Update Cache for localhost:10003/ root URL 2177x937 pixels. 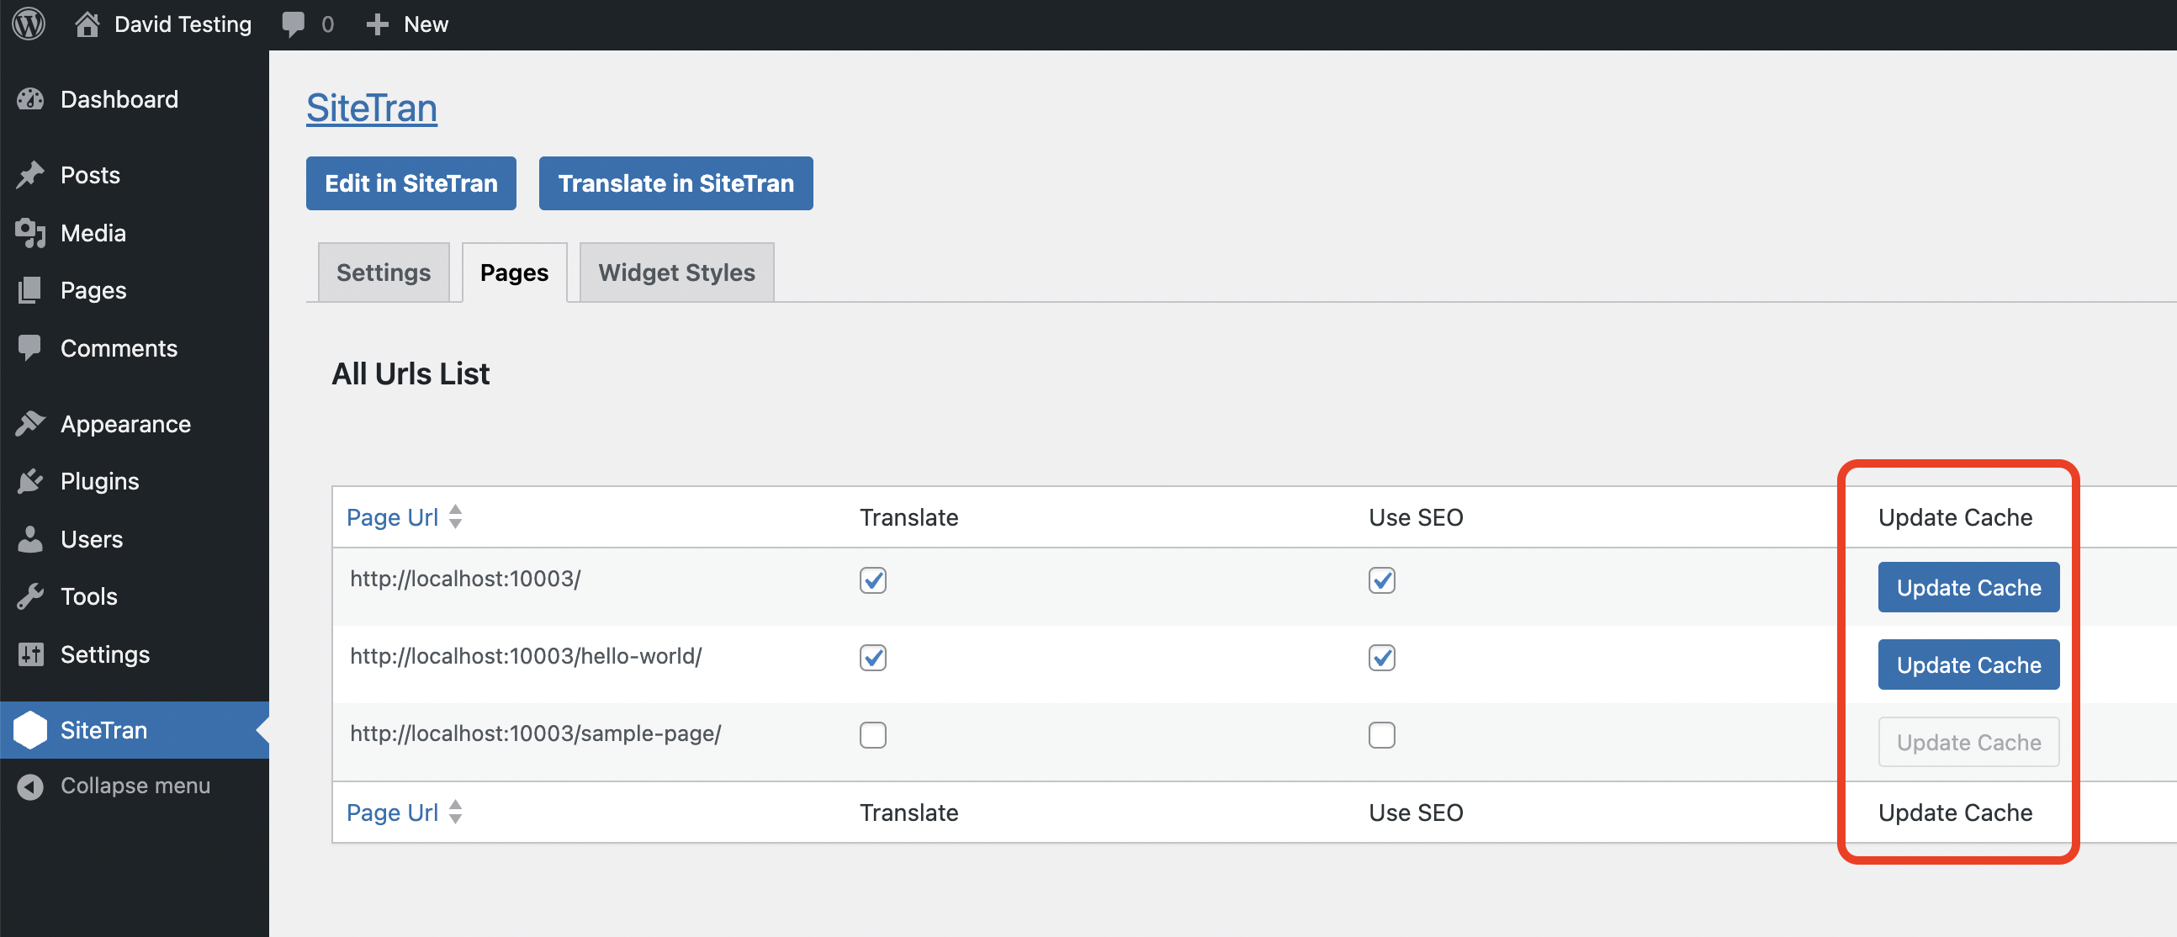[x=1969, y=587]
